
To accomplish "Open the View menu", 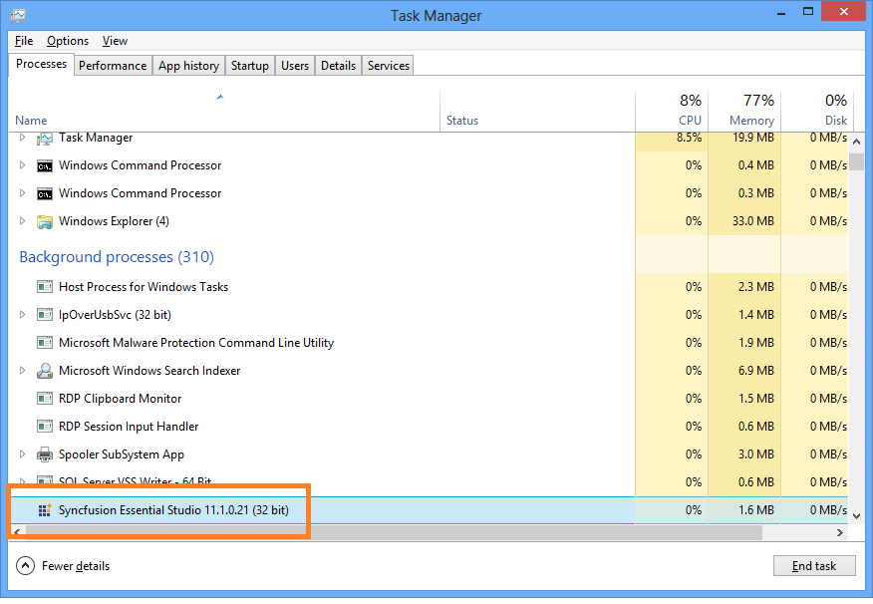I will coord(115,41).
